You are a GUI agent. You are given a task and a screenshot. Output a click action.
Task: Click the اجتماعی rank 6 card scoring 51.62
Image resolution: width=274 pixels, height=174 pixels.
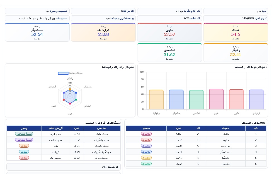coord(169,52)
